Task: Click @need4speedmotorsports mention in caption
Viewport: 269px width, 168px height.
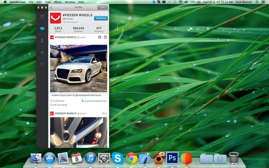Action: [89, 95]
